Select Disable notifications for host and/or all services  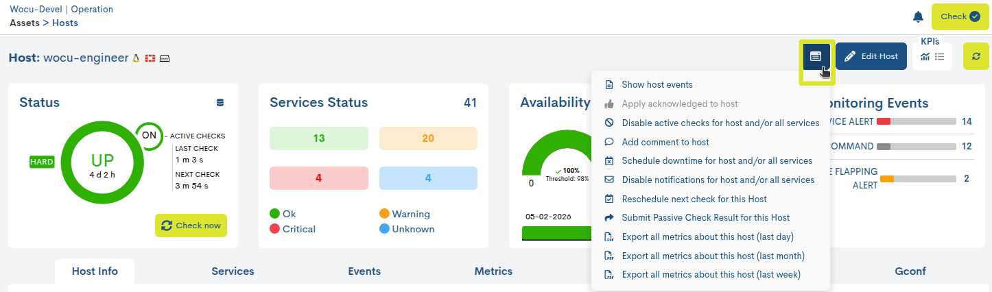[x=718, y=180]
